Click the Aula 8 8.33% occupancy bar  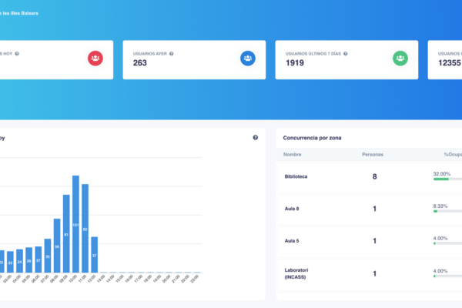(447, 212)
